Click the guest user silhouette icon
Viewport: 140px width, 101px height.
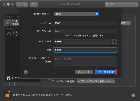coord(9,34)
